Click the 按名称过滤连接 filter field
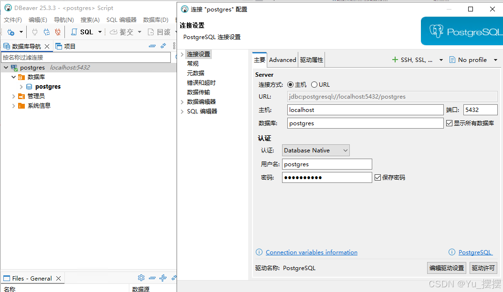Viewport: 503px width, 292px height. click(x=86, y=58)
